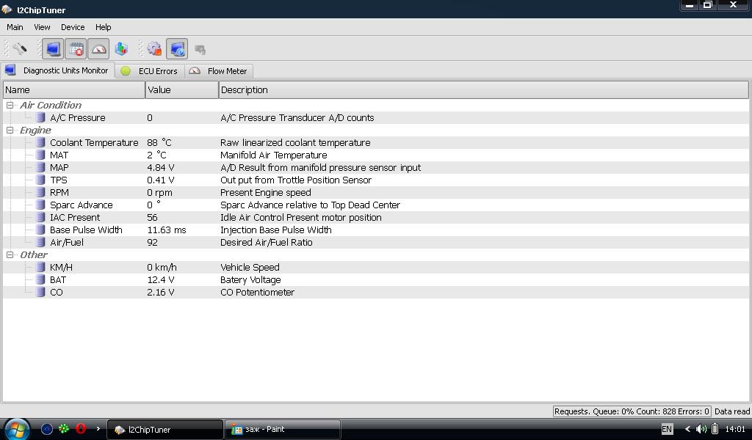The image size is (752, 440).
Task: Toggle the monitor with refresh arrow toolbar button
Action: click(177, 49)
